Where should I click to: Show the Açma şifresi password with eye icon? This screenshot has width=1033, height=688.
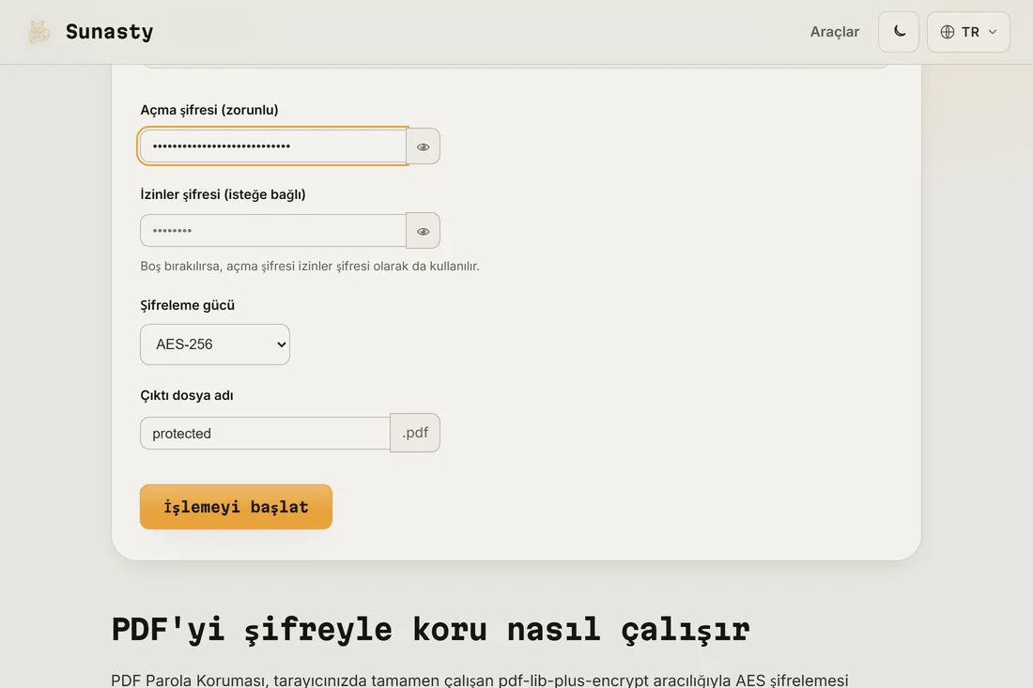[423, 146]
